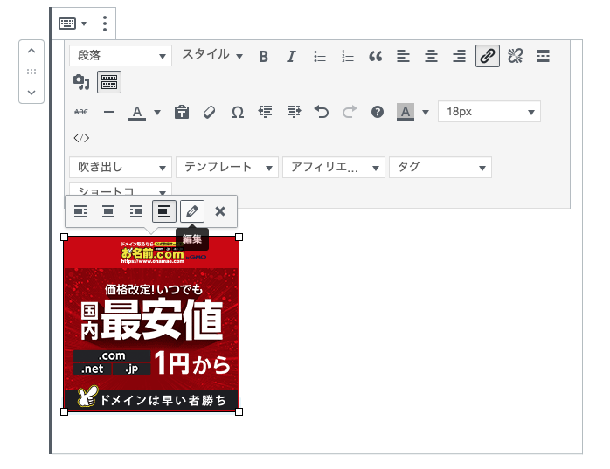Click the image top-right resize handle

tap(239, 238)
